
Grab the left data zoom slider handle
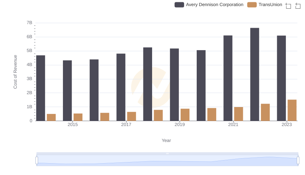pyautogui.click(x=37, y=160)
